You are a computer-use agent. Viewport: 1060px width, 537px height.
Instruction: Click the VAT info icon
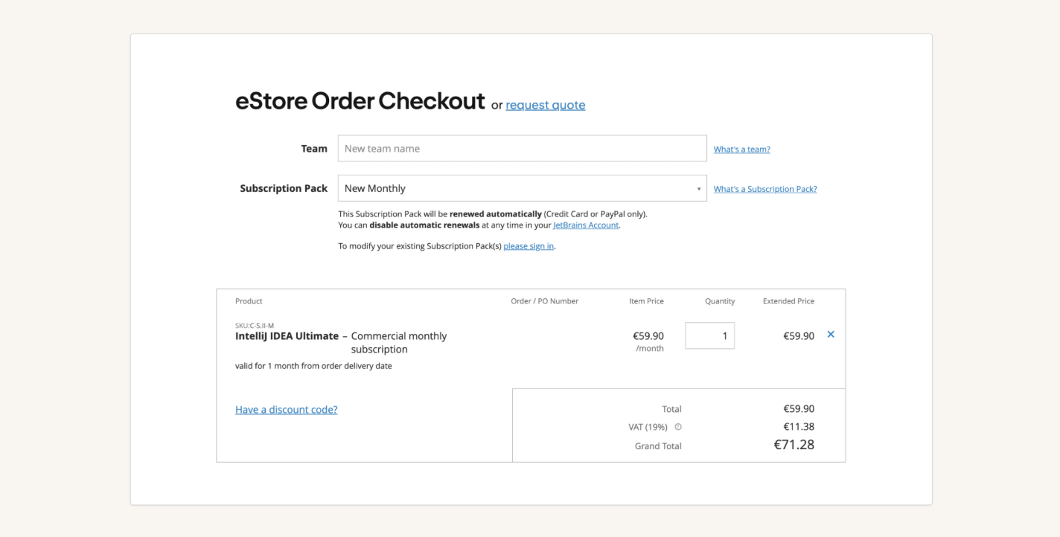click(678, 427)
